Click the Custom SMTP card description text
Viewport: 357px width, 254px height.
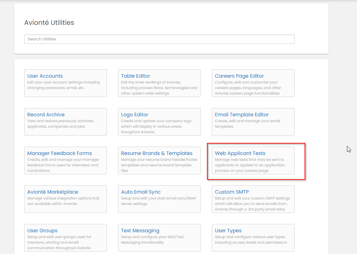click(x=252, y=204)
